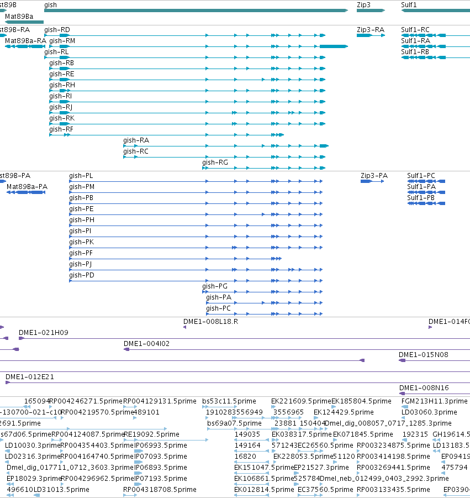Click the Sulf1-PB protein label
This screenshot has width=470, height=498.
coord(421,198)
